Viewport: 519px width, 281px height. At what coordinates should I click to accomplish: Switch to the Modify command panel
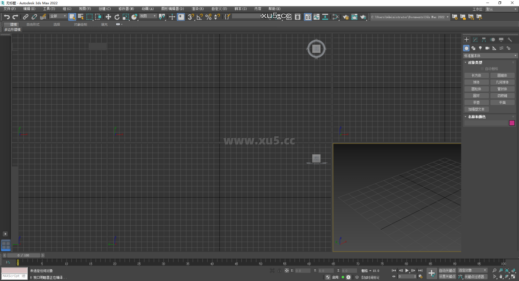[x=474, y=40]
